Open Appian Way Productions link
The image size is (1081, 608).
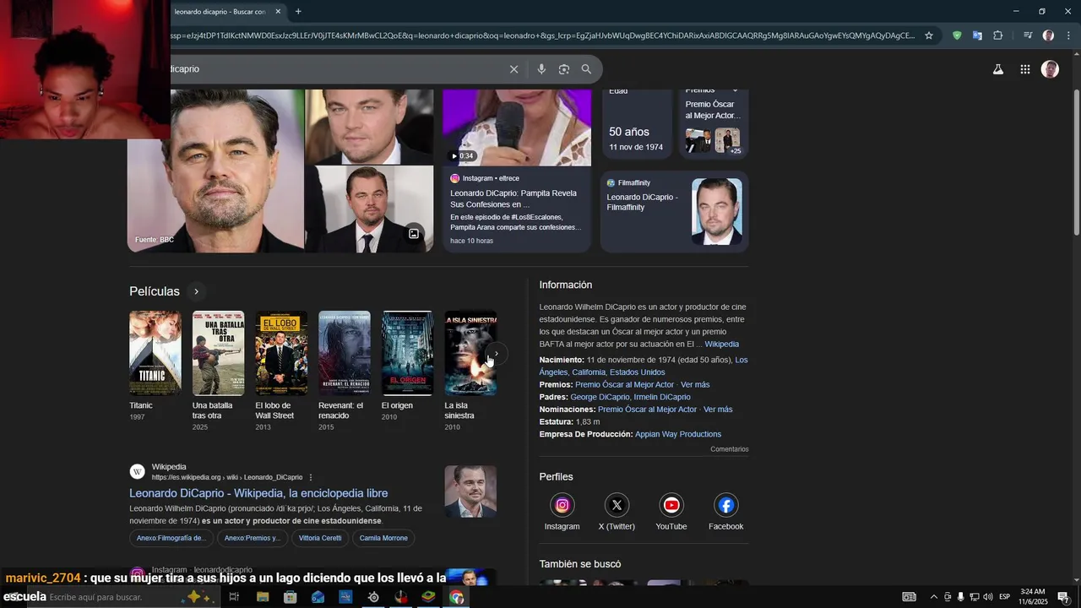678,434
